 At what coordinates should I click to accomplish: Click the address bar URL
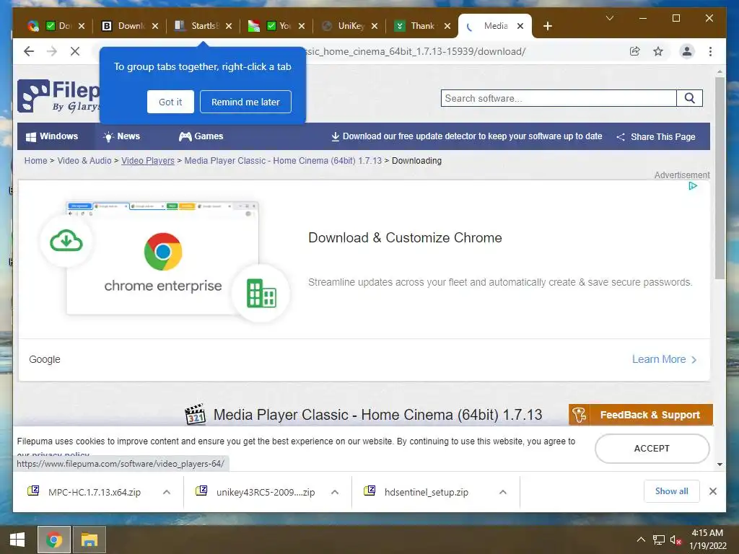415,51
